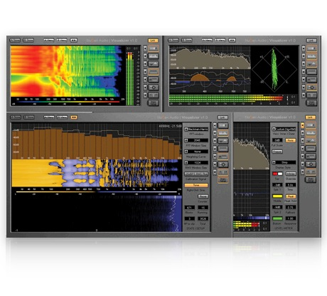
Task: Click the Time value field showing 5.0s
Action: point(291,185)
